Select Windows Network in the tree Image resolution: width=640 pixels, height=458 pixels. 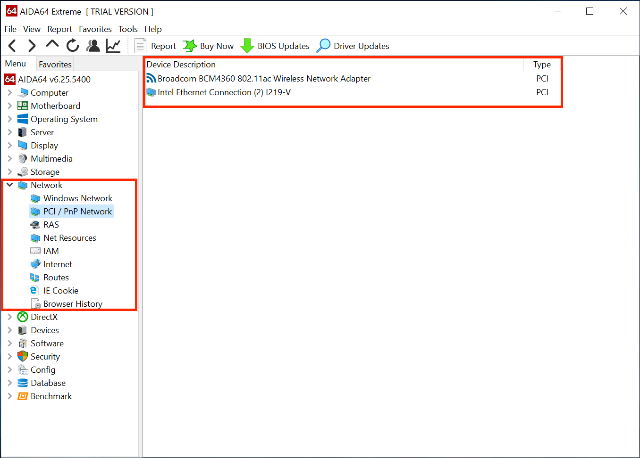click(78, 198)
